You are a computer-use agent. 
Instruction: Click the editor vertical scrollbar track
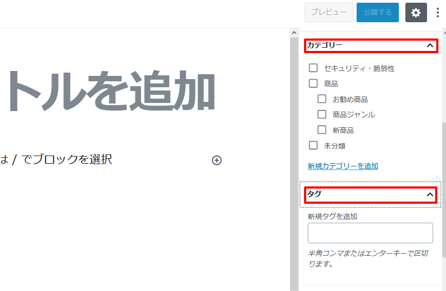point(294,164)
